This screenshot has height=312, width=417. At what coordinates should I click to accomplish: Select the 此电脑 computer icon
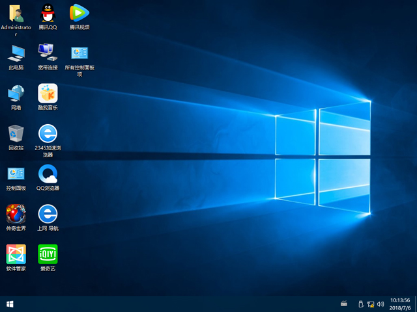point(16,53)
